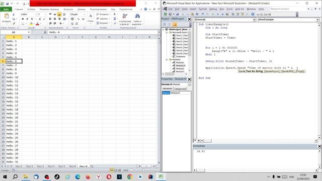Open Project Explorer from the VBA toolbar

232,14
